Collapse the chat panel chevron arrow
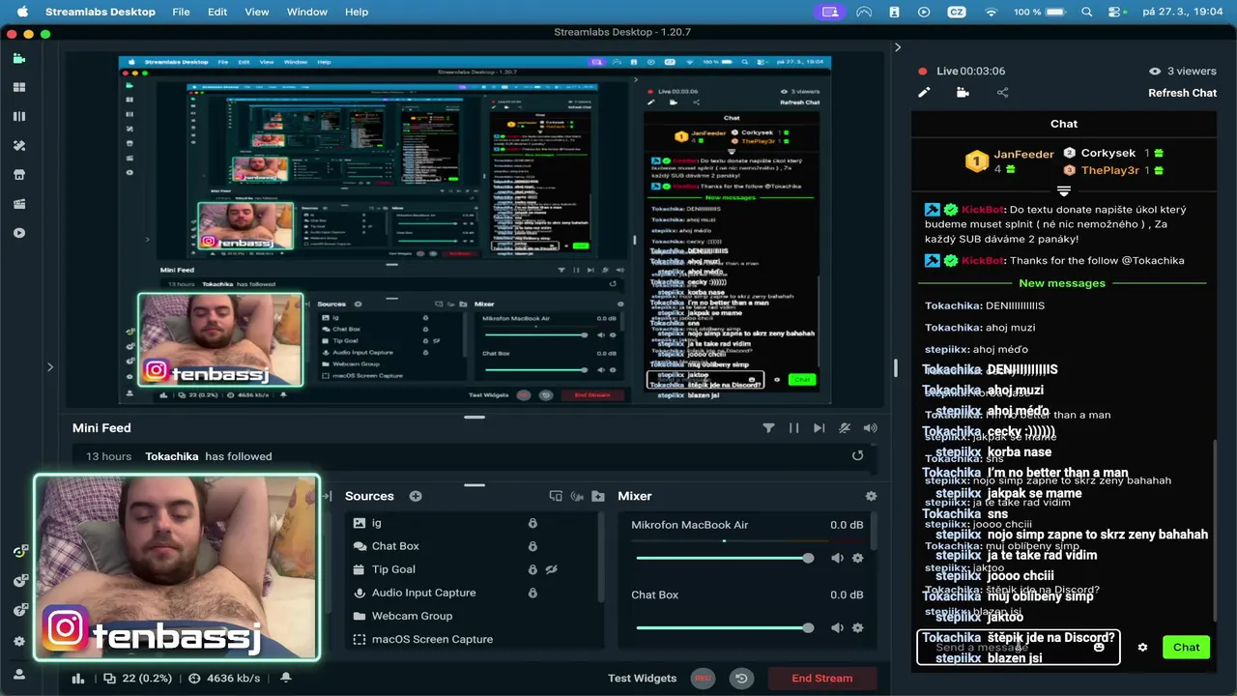Viewport: 1237px width, 696px height. tap(897, 47)
